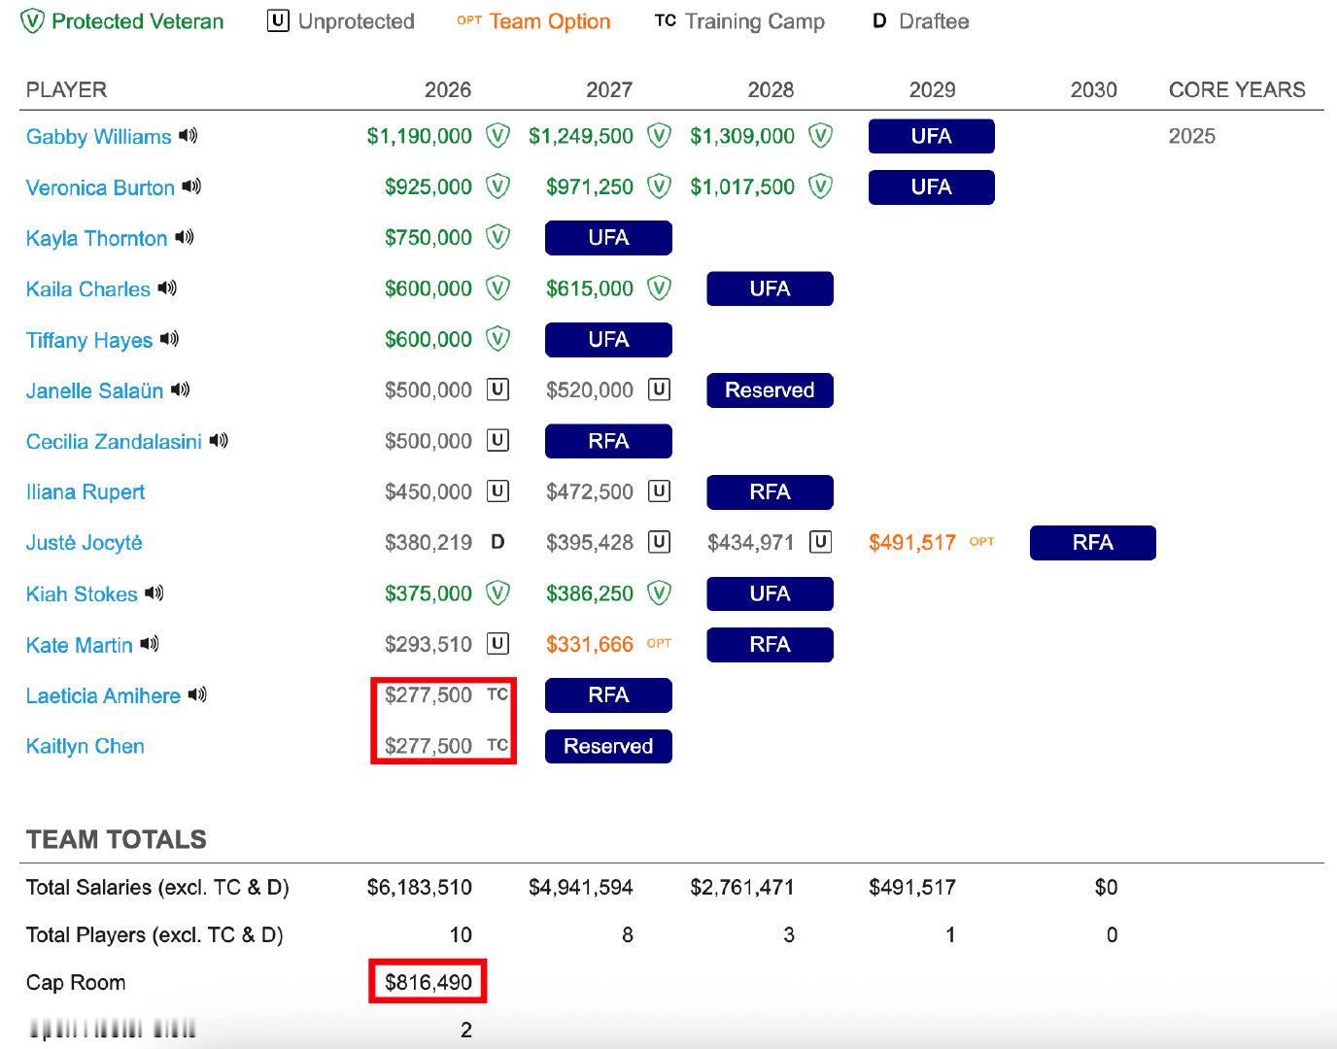1337x1049 pixels.
Task: Click the Cap Room $816,490 value
Action: pyautogui.click(x=429, y=982)
